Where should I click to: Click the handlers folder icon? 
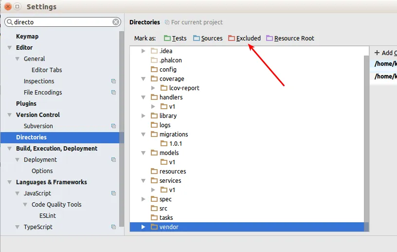(x=154, y=97)
